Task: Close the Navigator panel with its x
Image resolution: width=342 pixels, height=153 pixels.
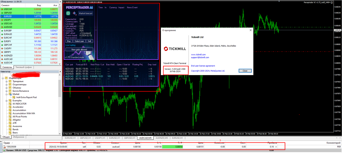Action: 60,72
